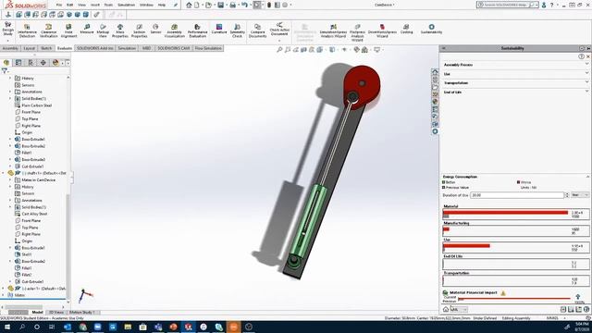Switch to the Assembly tab
The width and height of the screenshot is (592, 333).
click(x=10, y=48)
